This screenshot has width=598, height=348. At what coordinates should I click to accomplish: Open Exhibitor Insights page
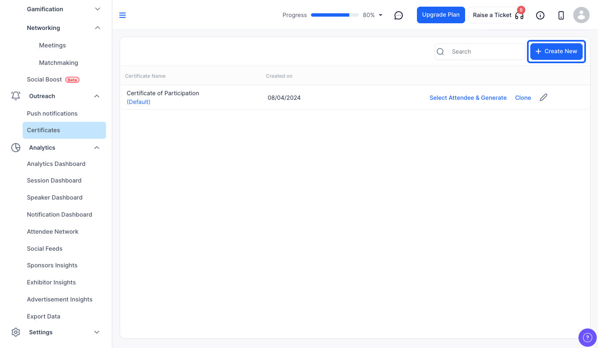click(51, 282)
